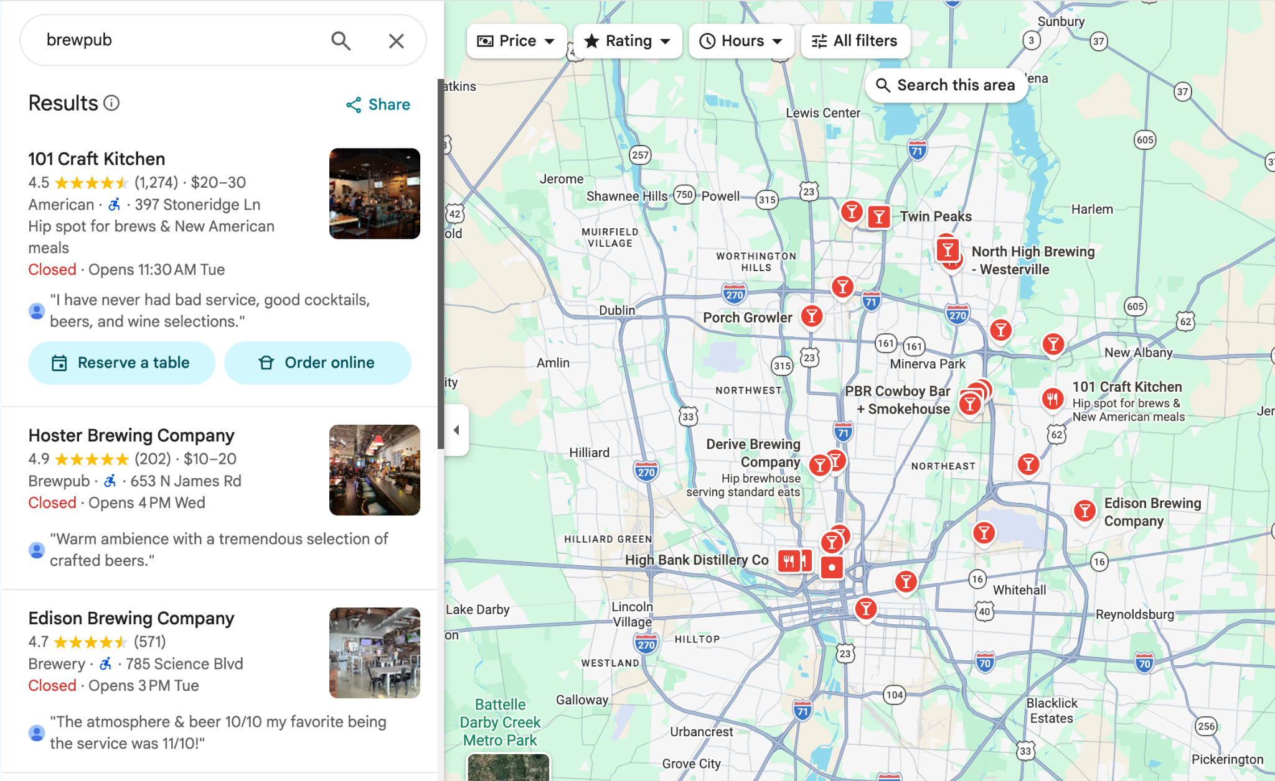Click 101 Craft Kitchen photo thumbnail
Screen dimensions: 1275x781
coord(375,193)
